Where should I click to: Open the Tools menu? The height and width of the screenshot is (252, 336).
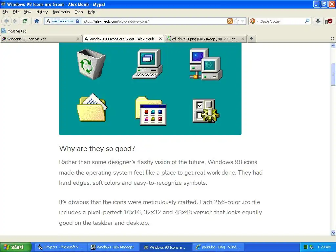[79, 12]
